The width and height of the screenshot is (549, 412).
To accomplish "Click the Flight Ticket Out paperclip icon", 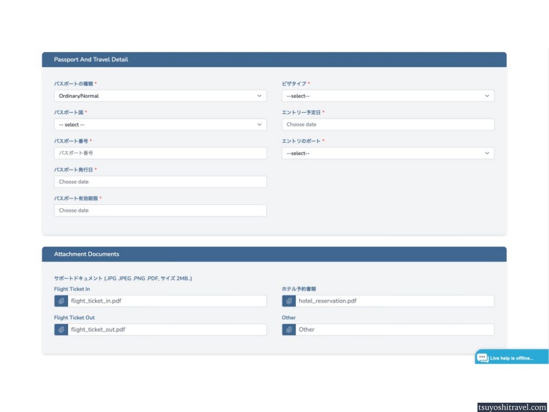I will pos(60,330).
